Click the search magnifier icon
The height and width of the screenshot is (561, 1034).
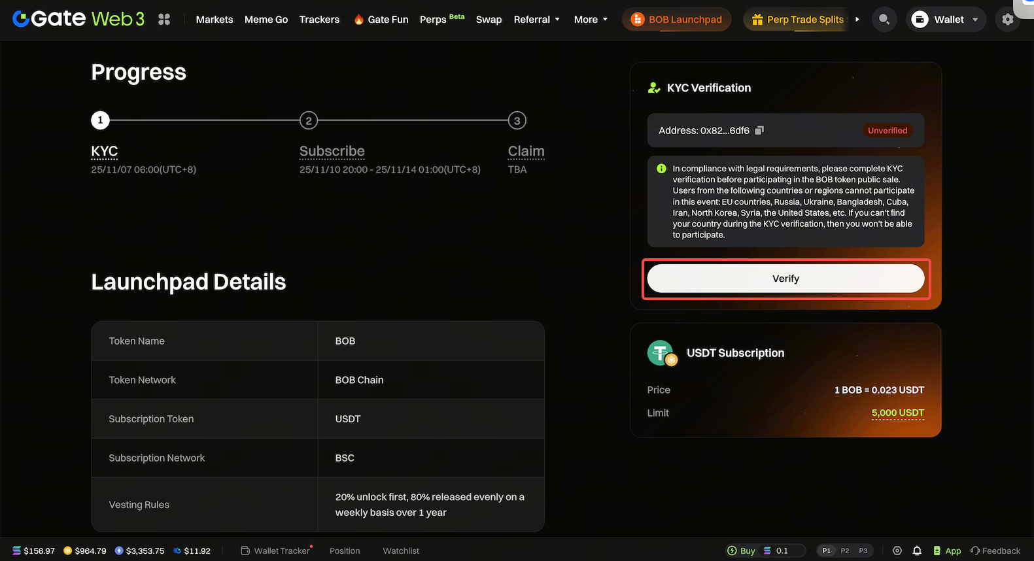pos(884,20)
